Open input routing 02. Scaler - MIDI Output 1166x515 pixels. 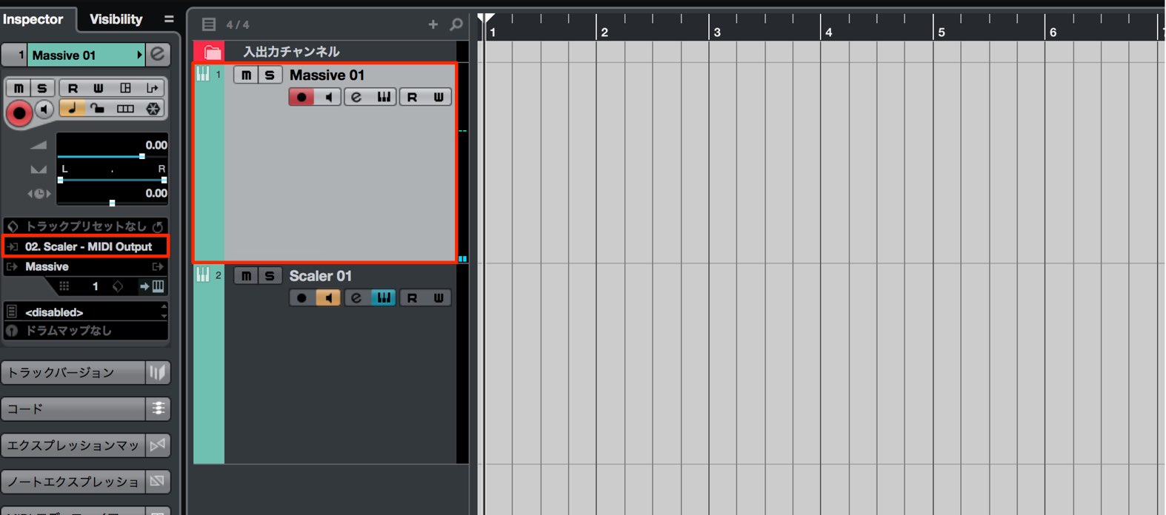86,246
